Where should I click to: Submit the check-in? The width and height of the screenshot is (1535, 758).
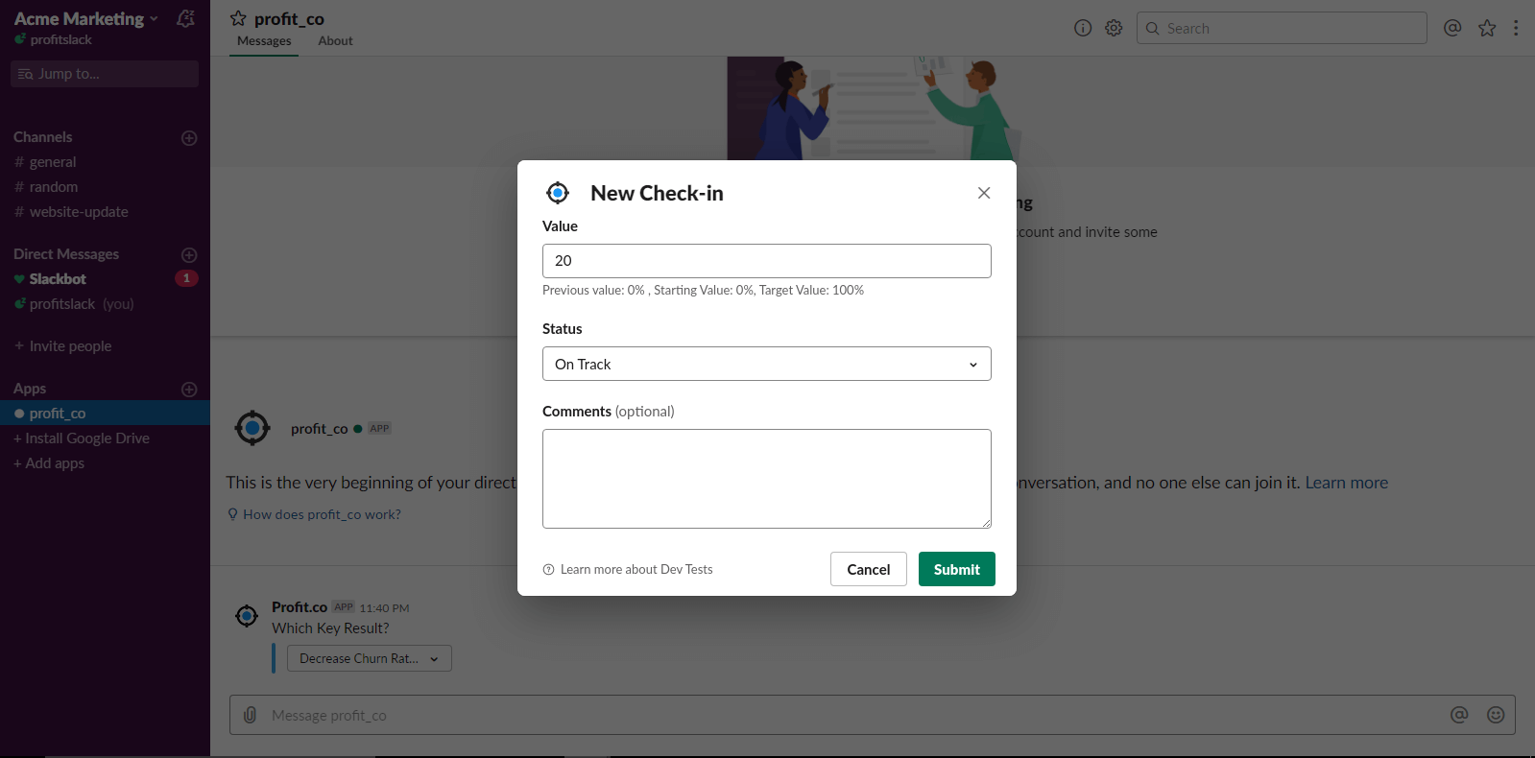tap(956, 569)
